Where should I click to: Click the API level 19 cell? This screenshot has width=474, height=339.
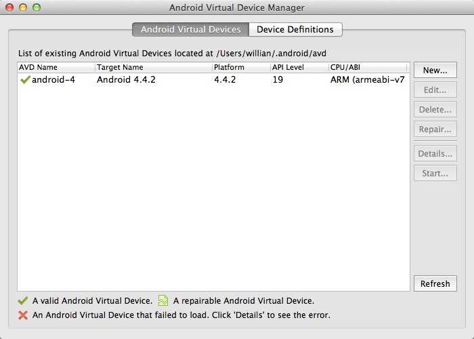(278, 79)
